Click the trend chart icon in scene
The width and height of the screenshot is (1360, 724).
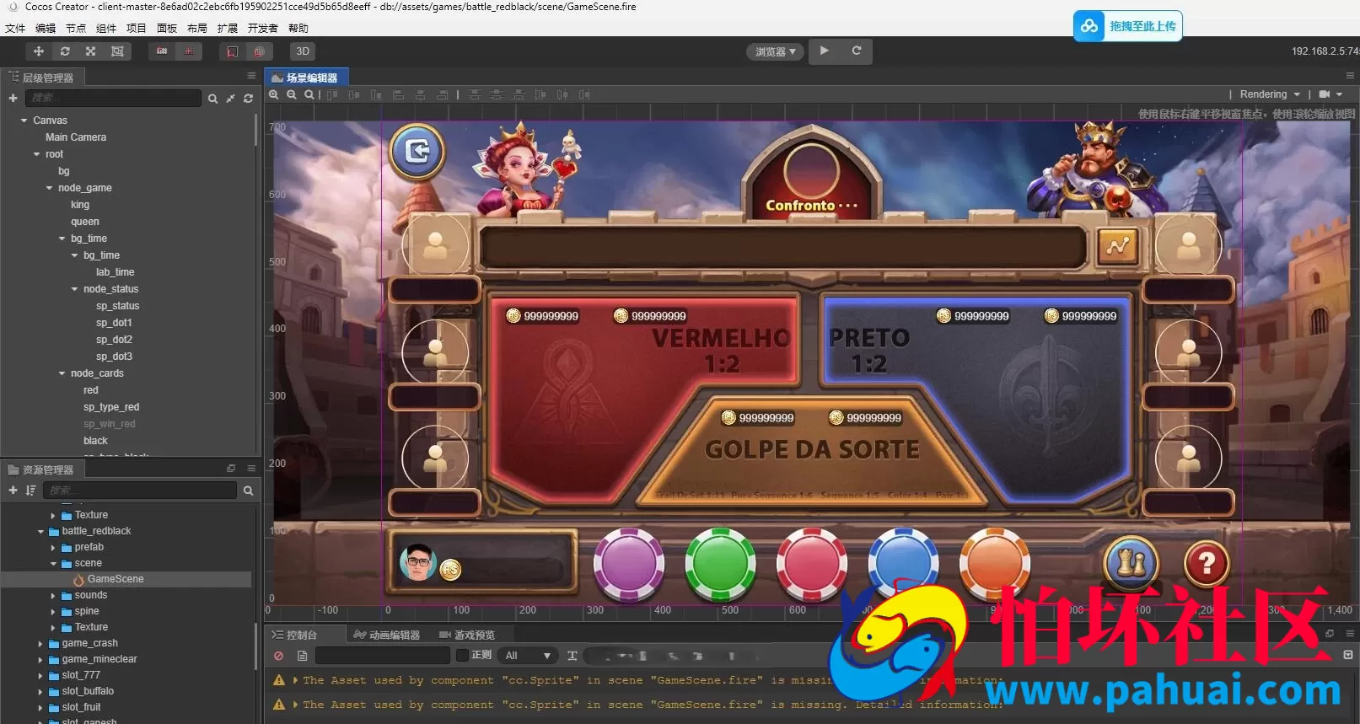tap(1118, 246)
